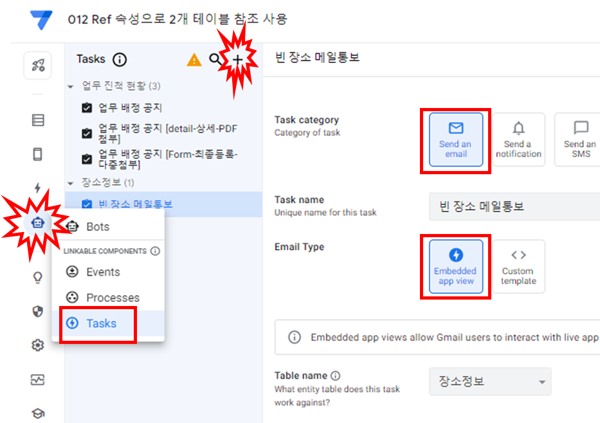This screenshot has height=423, width=600.
Task: Open the Views phone sidebar icon
Action: (x=37, y=154)
